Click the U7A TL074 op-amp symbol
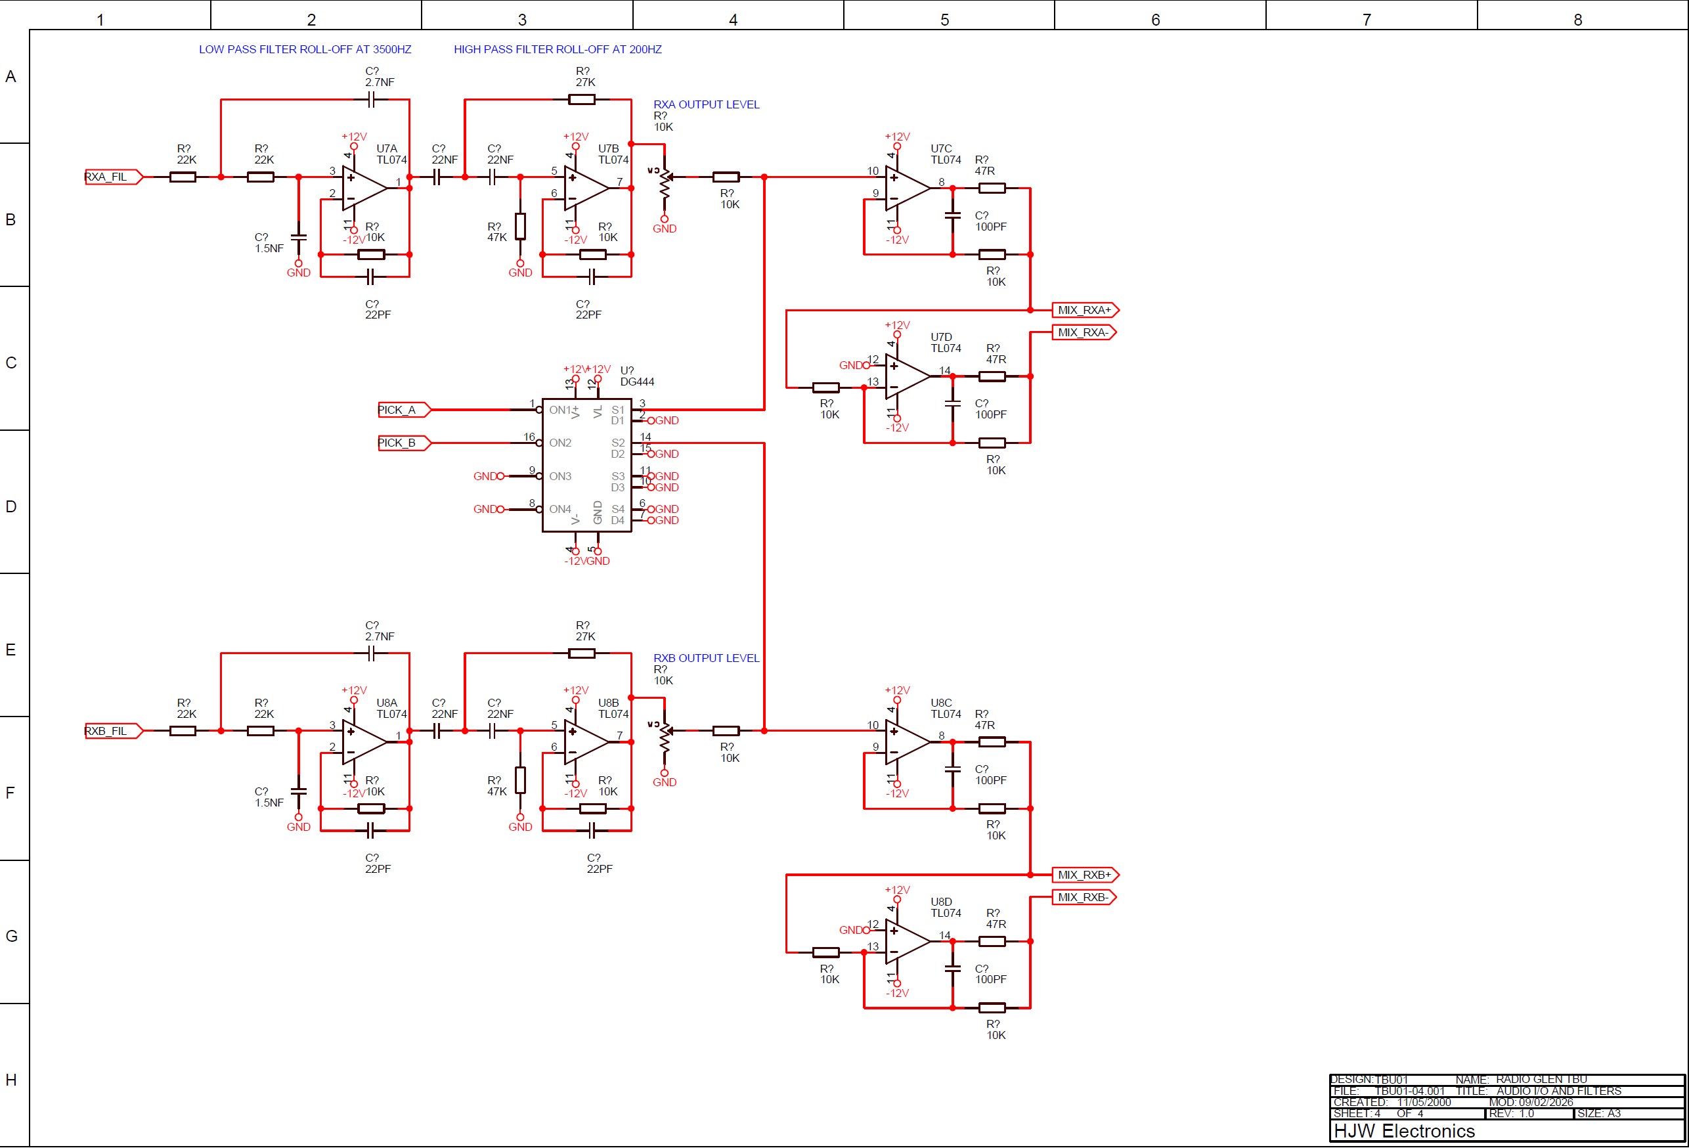The image size is (1689, 1148). click(x=362, y=188)
